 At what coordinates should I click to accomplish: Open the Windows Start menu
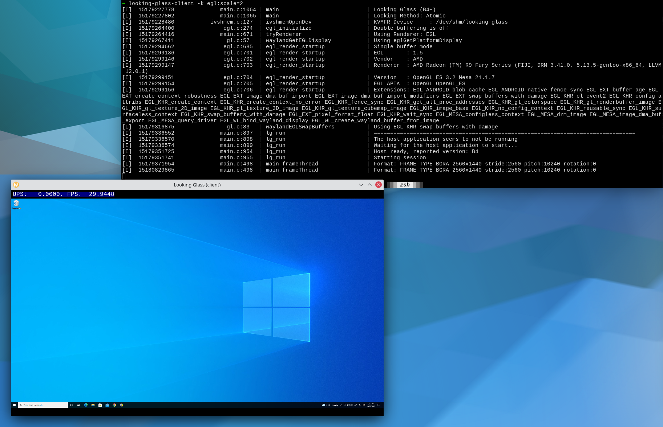15,405
